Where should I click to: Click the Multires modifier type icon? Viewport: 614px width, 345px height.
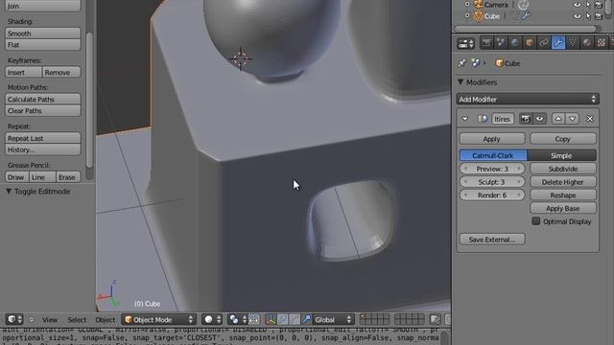coord(483,119)
